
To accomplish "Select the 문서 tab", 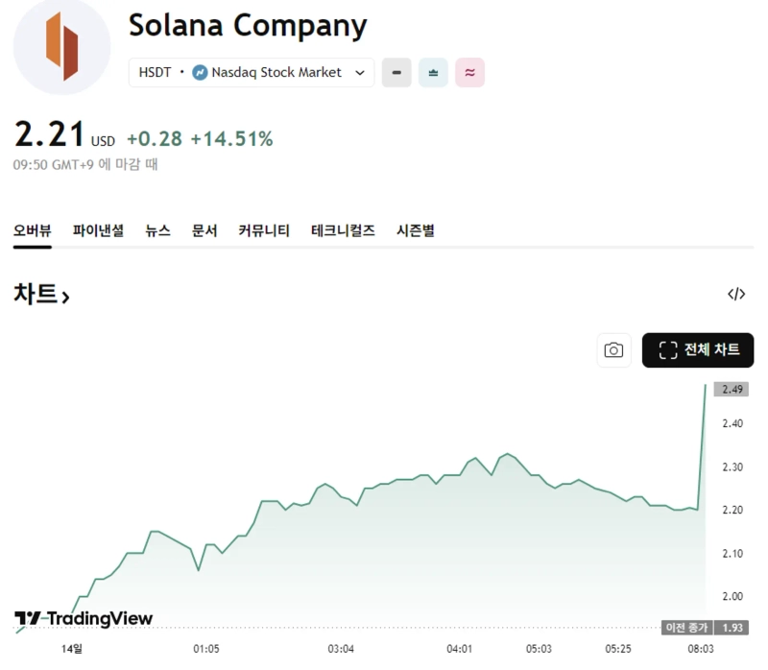I will (204, 230).
